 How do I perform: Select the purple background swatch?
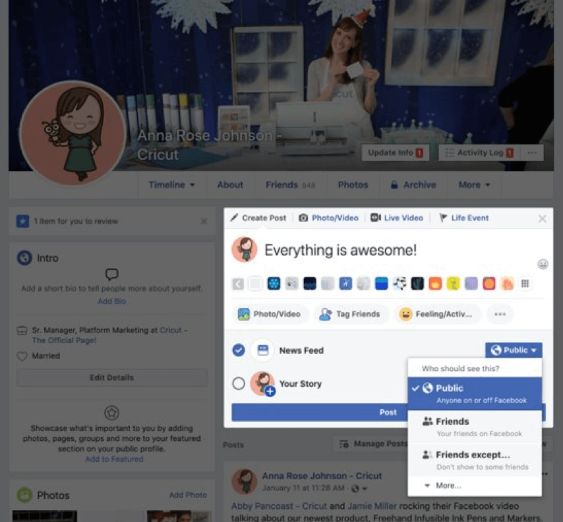[x=471, y=284]
